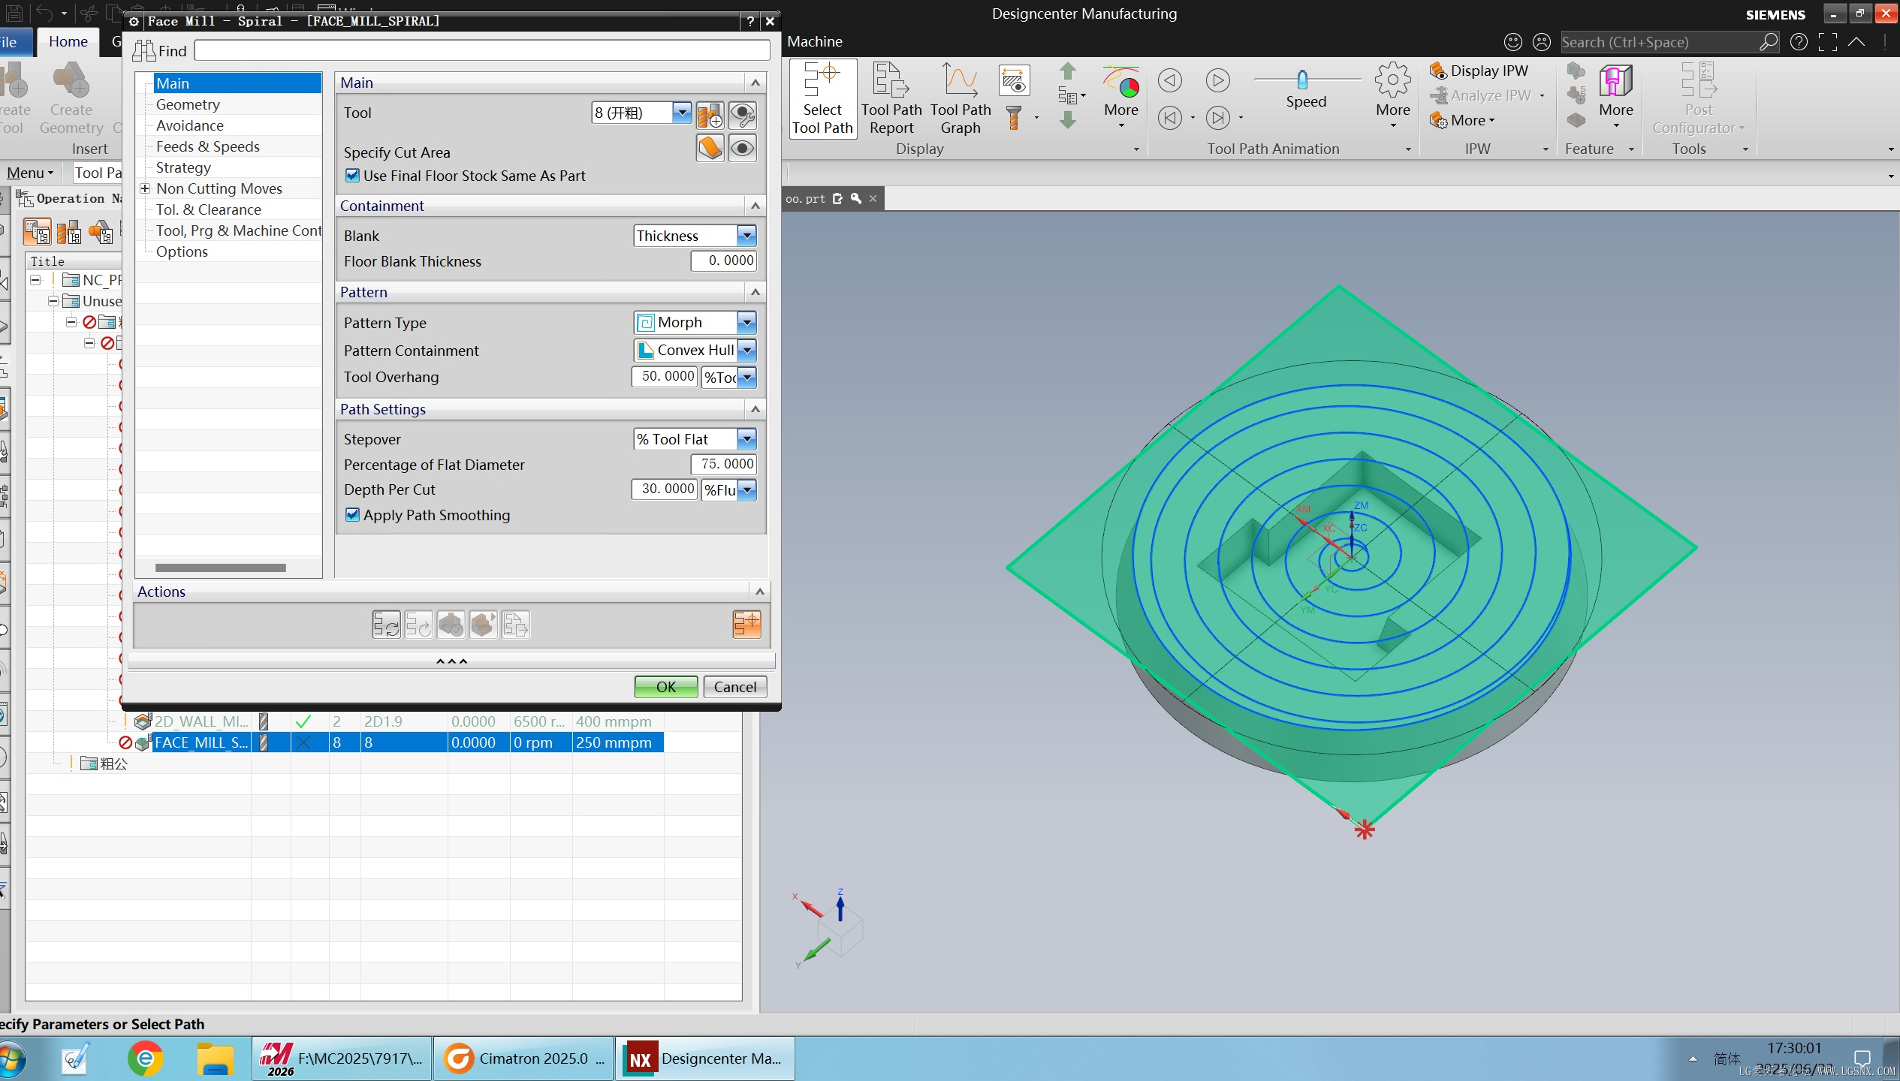This screenshot has height=1081, width=1900.
Task: Click the Simulate machine action icon
Action: click(x=483, y=625)
